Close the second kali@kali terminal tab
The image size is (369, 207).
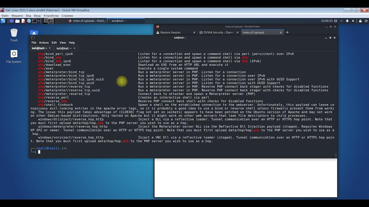click(74, 48)
